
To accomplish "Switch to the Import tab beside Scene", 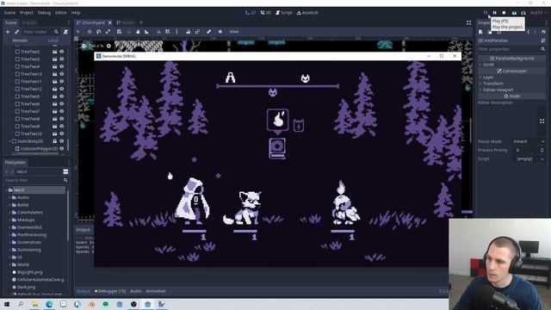I will click(28, 22).
